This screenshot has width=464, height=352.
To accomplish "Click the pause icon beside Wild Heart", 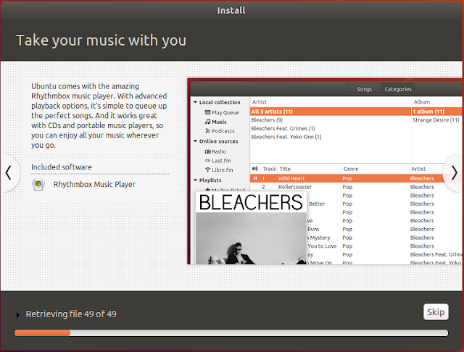I will 255,178.
